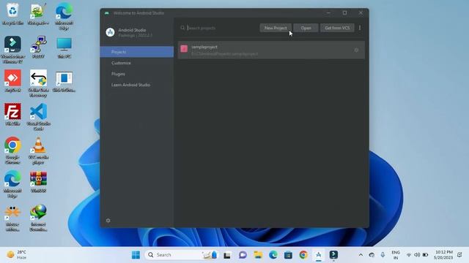This screenshot has width=469, height=263.
Task: Click the ENG IN language indicator
Action: (x=396, y=255)
